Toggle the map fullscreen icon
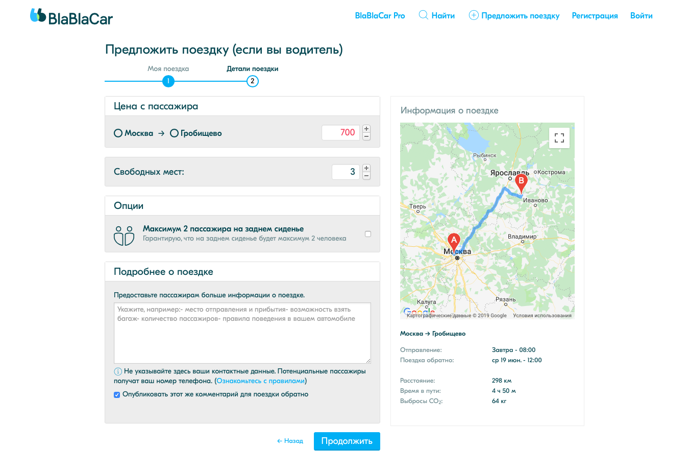Screen dimensions: 689x471 559,138
